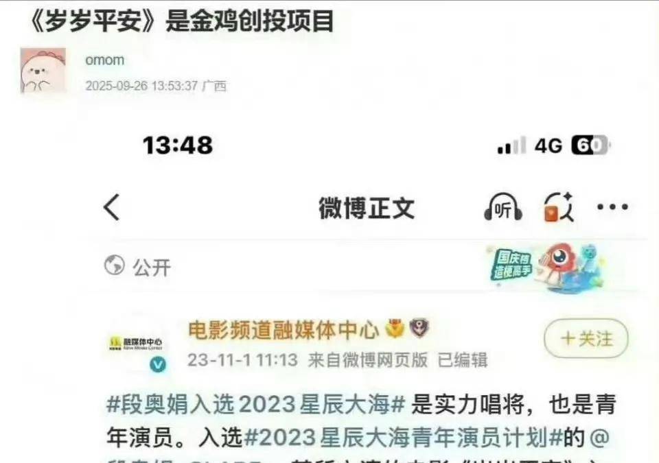This screenshot has height=463, width=659.
Task: Tap the 微博正文 page title
Action: pos(367,208)
